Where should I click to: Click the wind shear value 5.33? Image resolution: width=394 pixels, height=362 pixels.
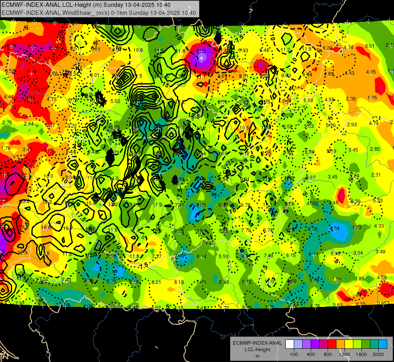tap(377, 200)
